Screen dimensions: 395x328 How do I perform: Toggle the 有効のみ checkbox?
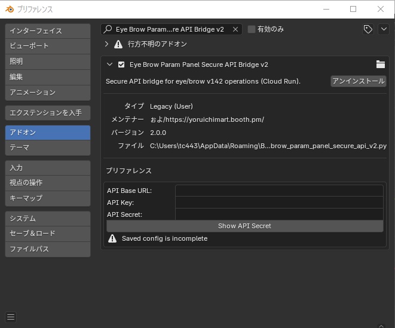point(252,29)
